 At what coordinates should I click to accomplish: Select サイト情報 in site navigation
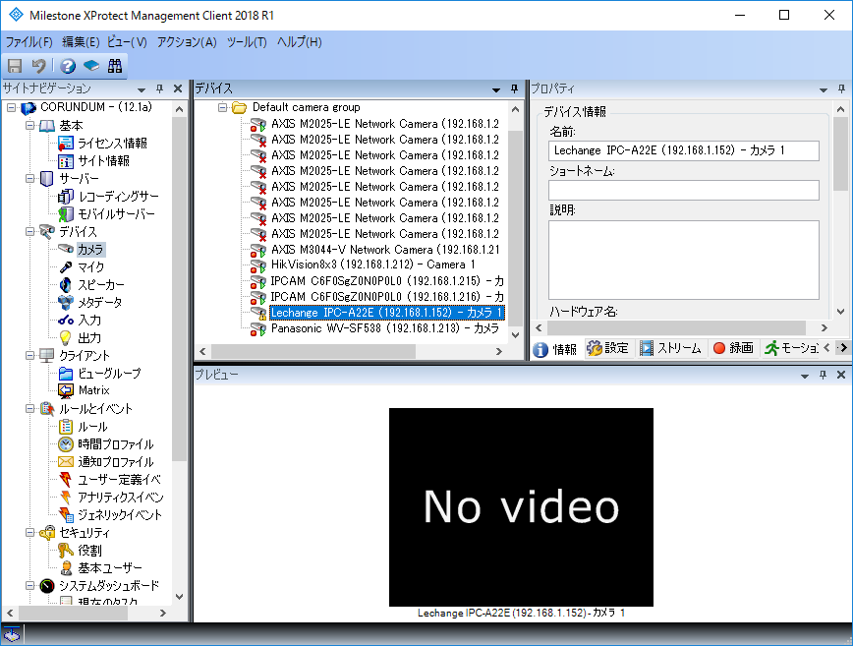point(103,161)
